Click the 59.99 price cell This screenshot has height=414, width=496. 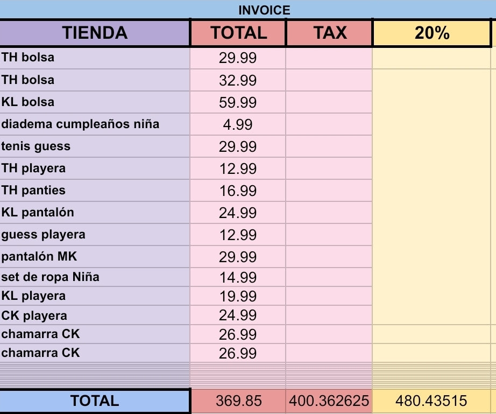[x=238, y=102]
